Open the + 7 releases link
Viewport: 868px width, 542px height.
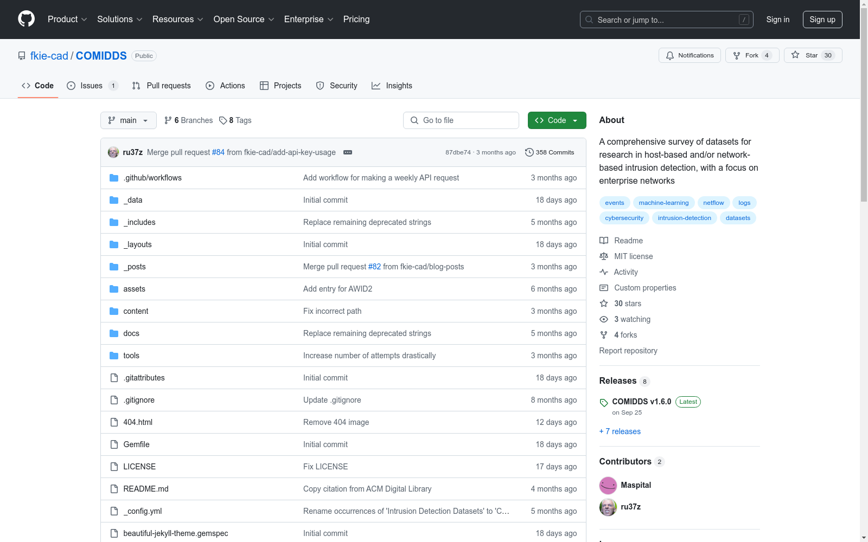tap(620, 431)
